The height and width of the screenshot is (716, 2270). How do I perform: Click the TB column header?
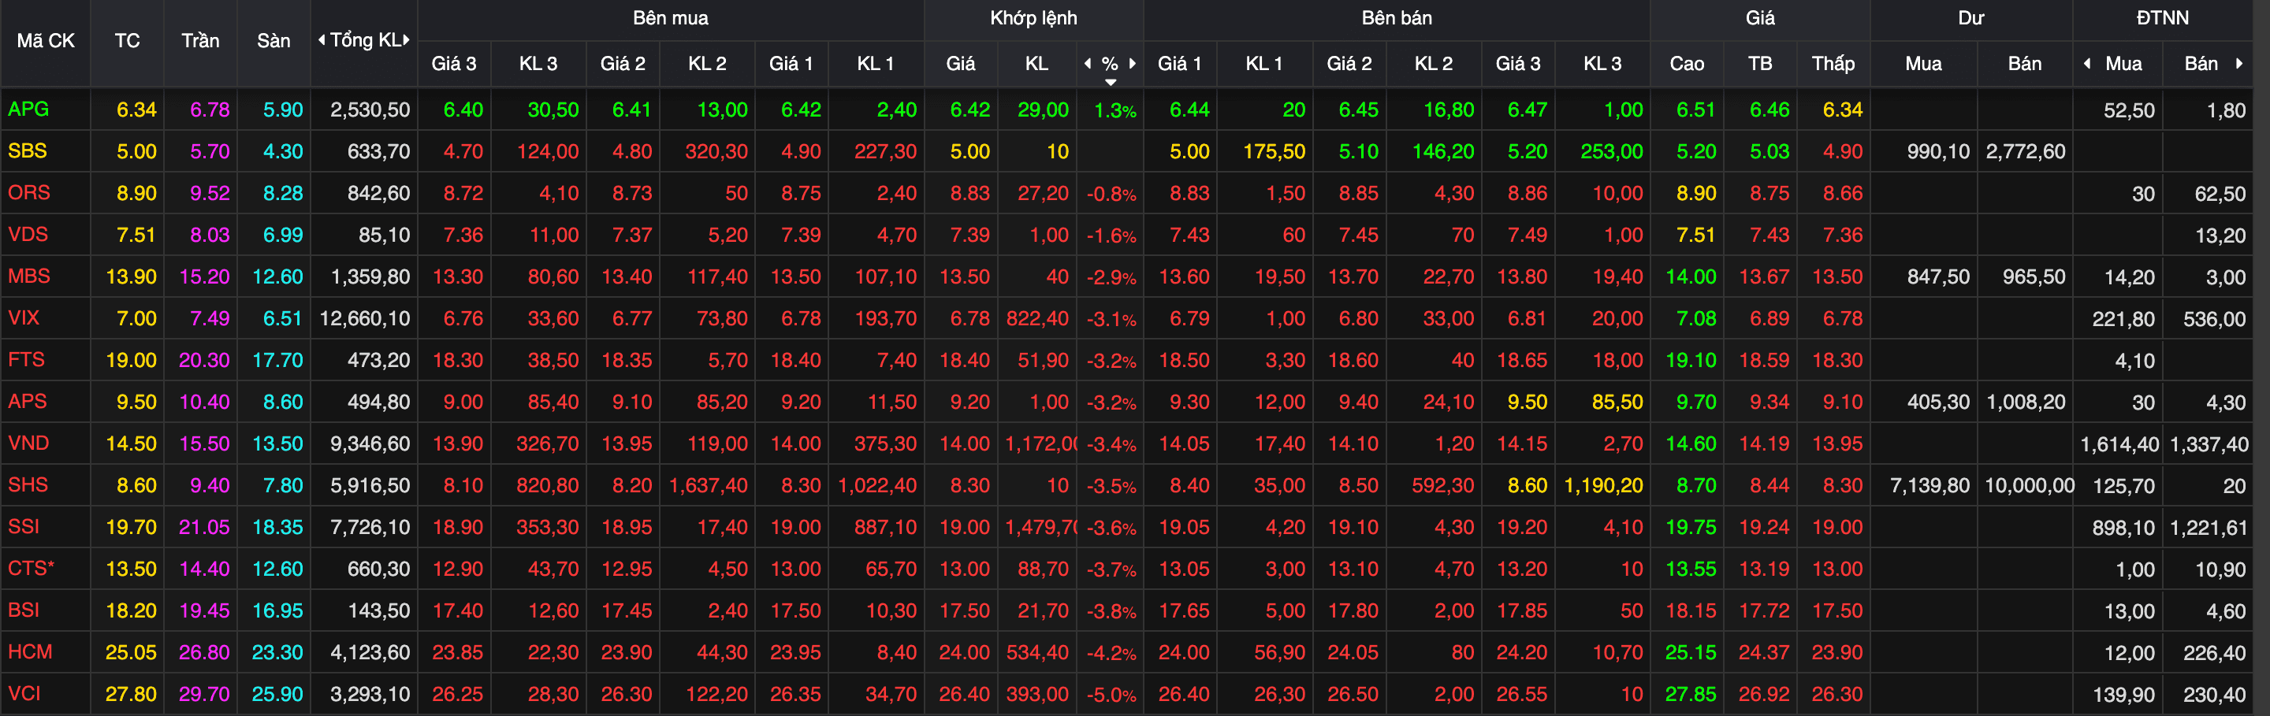click(1760, 64)
